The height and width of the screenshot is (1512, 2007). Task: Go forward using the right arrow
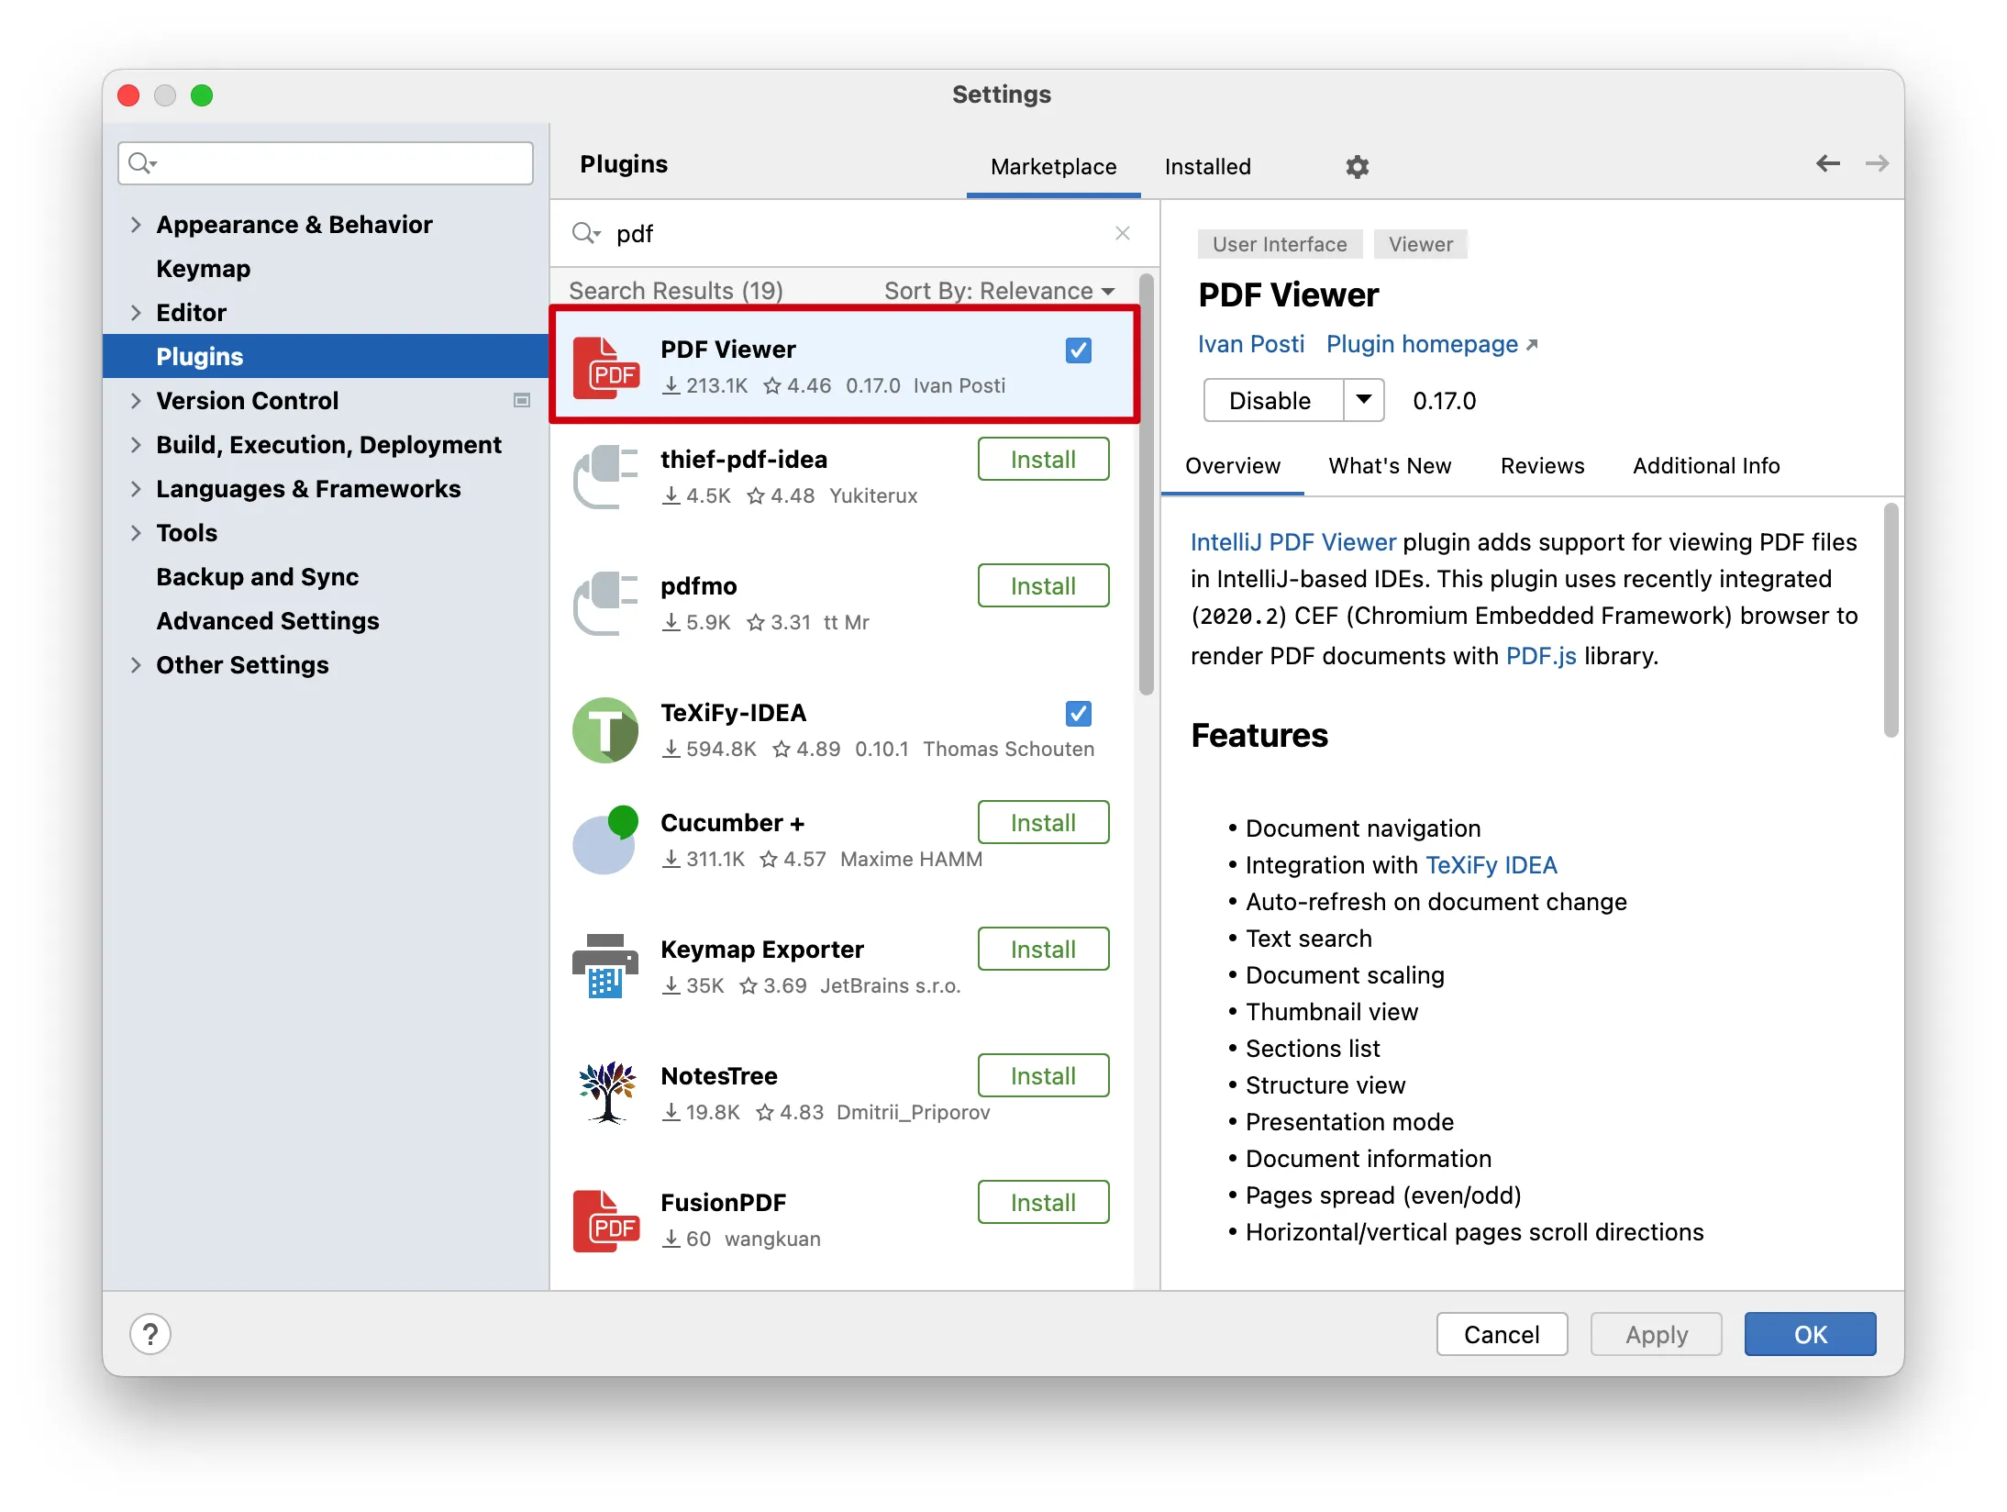tap(1877, 163)
